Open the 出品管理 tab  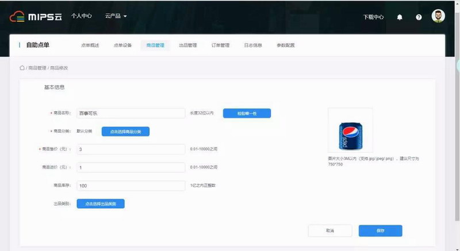[188, 45]
